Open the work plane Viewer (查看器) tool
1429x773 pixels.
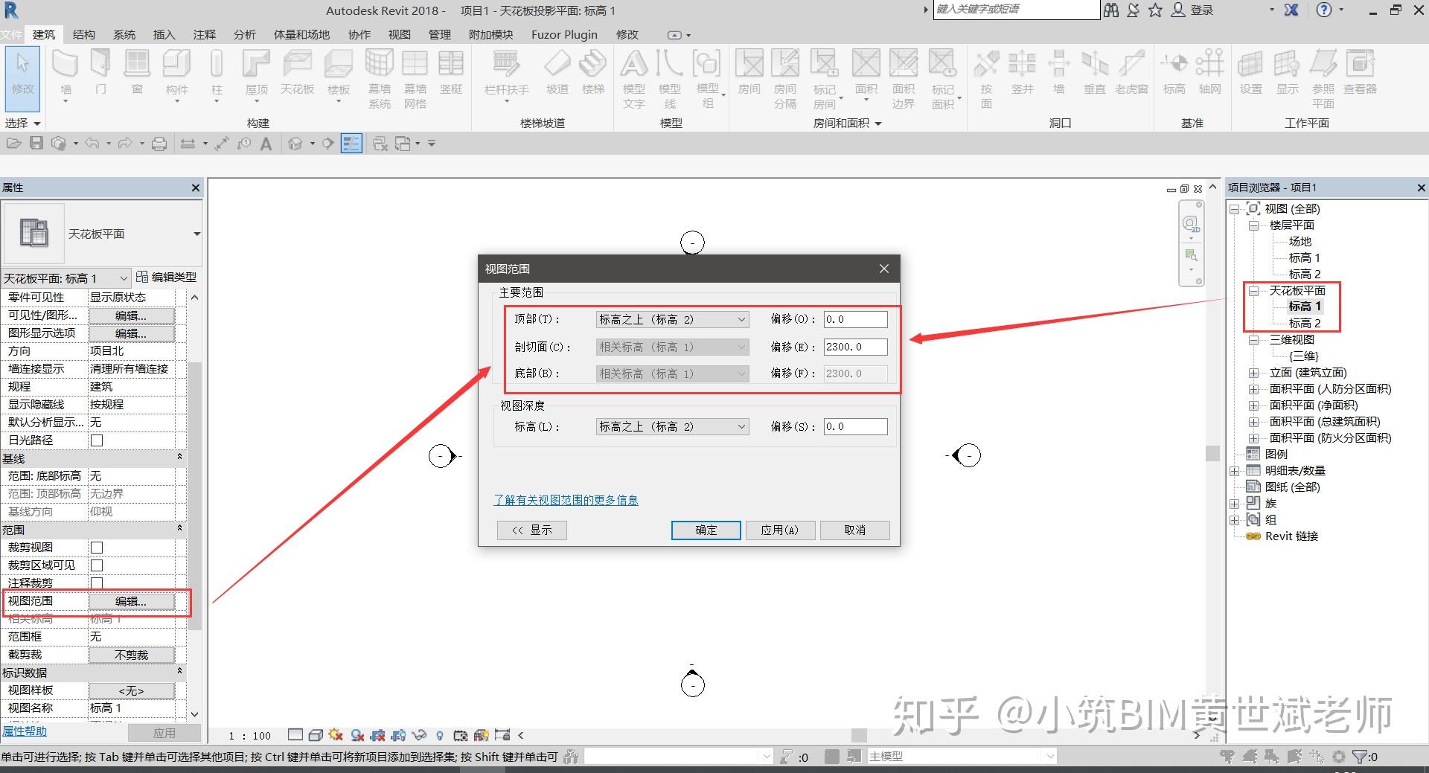(x=1360, y=73)
